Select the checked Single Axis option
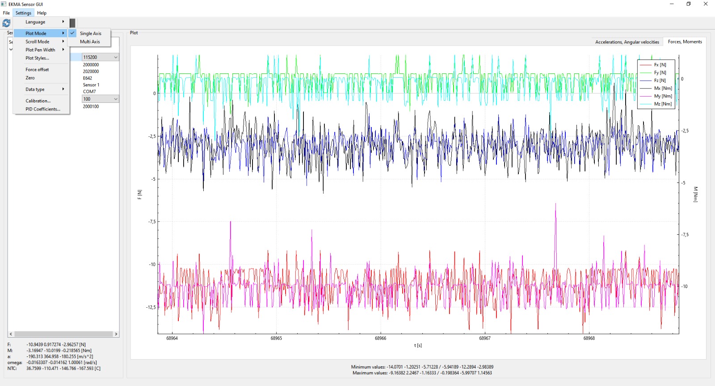 (x=90, y=33)
